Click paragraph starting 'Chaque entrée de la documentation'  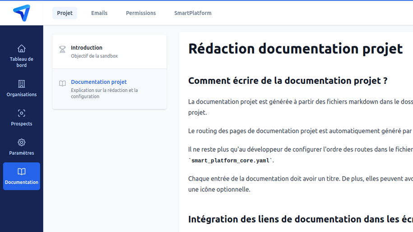pyautogui.click(x=301, y=184)
